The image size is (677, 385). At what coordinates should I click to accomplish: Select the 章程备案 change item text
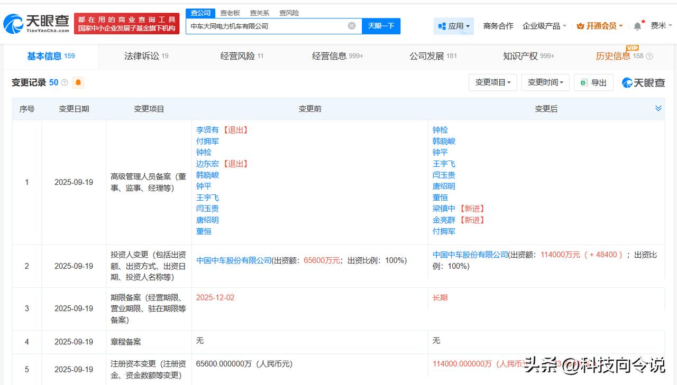126,342
